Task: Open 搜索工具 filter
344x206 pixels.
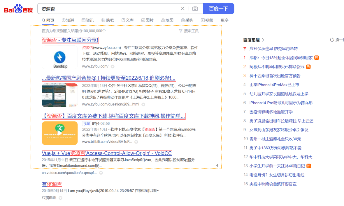Action: 189,31
